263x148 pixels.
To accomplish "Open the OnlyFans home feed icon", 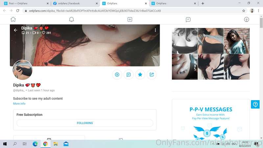I will [13, 19].
